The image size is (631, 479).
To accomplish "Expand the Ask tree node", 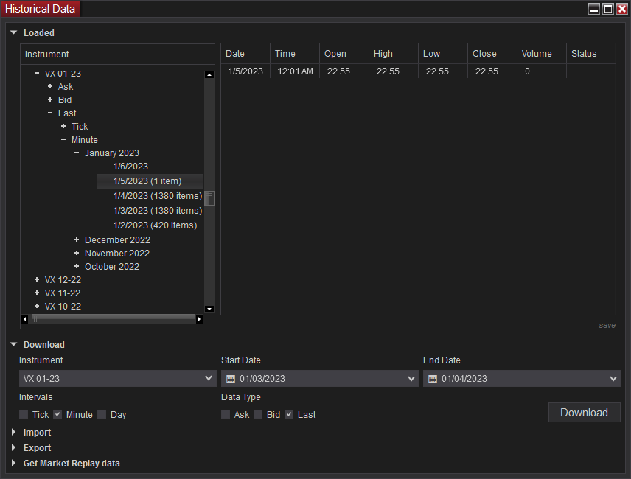I will [50, 86].
